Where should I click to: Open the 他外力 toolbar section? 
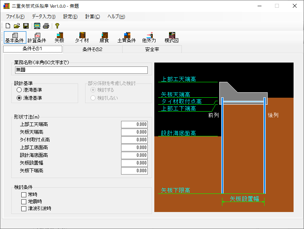point(149,37)
